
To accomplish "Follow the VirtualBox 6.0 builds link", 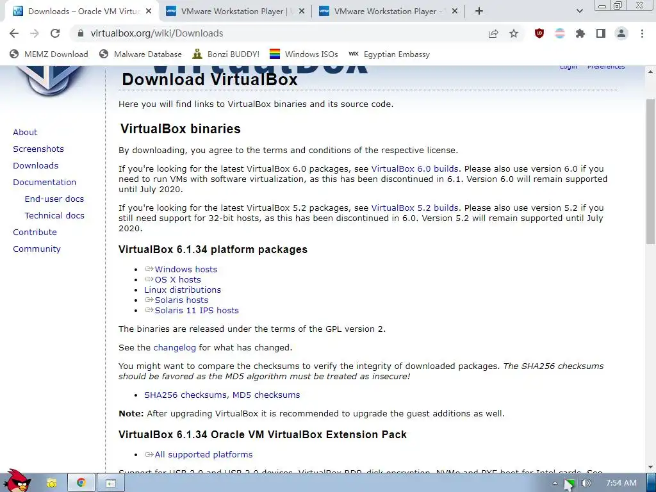I will coord(414,169).
